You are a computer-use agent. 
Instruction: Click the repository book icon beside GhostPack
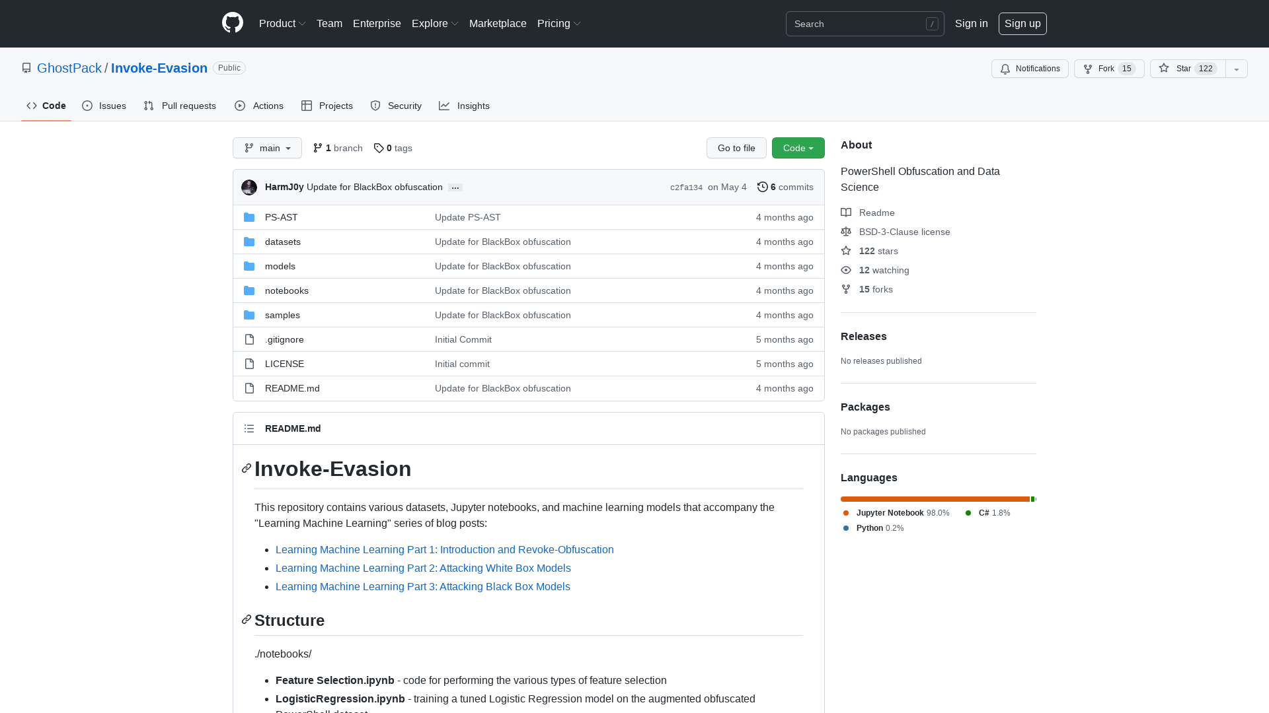[x=26, y=68]
